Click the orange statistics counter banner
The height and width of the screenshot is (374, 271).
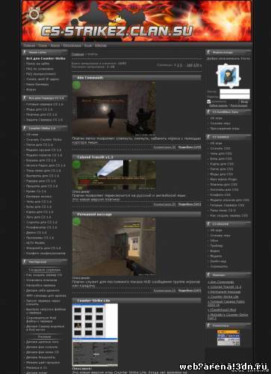[228, 332]
